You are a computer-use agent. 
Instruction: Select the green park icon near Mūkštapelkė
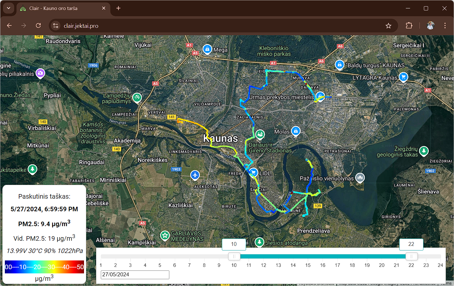click(32, 169)
